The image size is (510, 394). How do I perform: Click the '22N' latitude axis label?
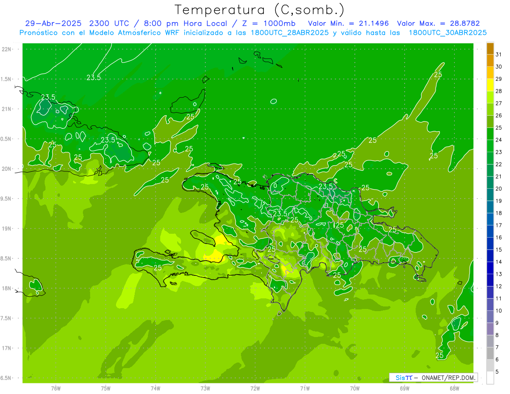coord(6,49)
